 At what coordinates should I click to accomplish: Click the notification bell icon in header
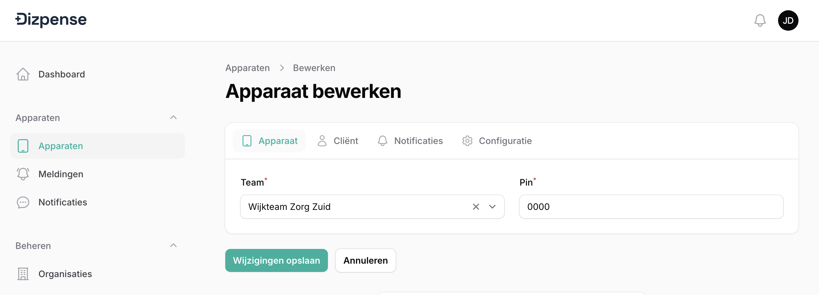[x=760, y=20]
